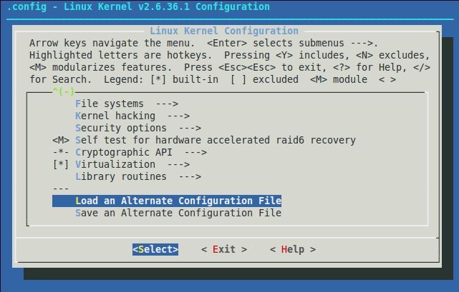Click the File systems ---> arrow
Viewport: 459px width, 292px height.
(x=167, y=104)
